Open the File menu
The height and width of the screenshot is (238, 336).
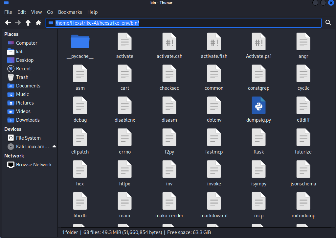[8, 12]
